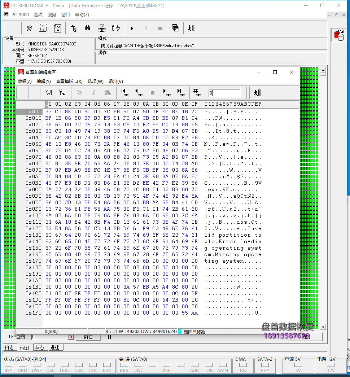The width and height of the screenshot is (350, 377).
Task: Click the sector number input field
Action: (x=224, y=93)
